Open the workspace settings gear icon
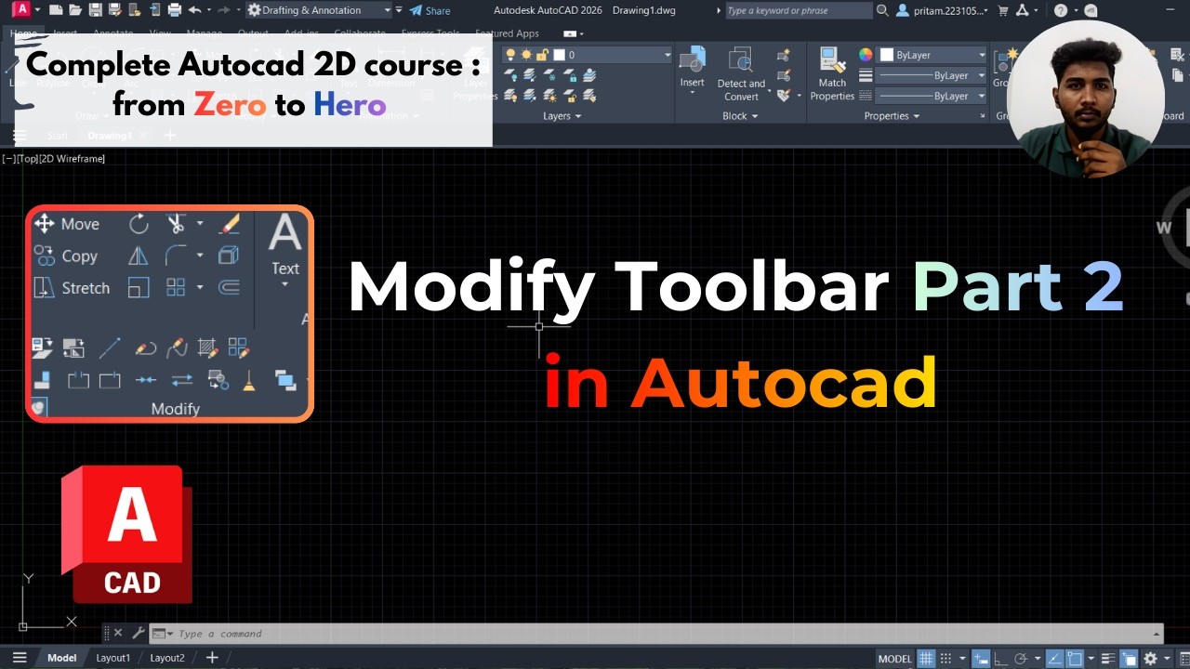 click(1150, 658)
